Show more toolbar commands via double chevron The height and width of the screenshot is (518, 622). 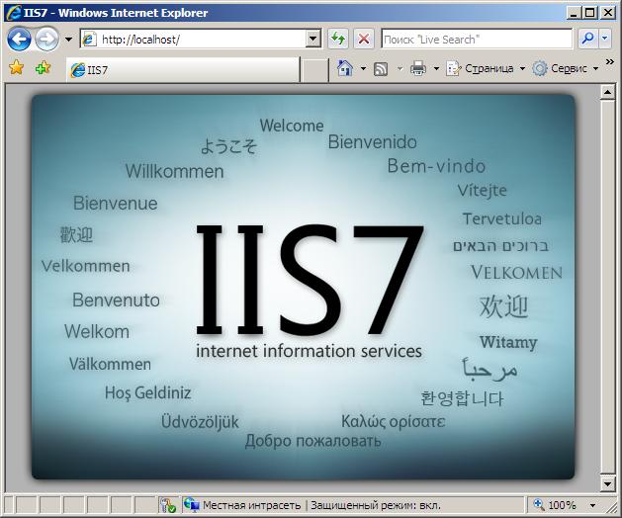[610, 62]
